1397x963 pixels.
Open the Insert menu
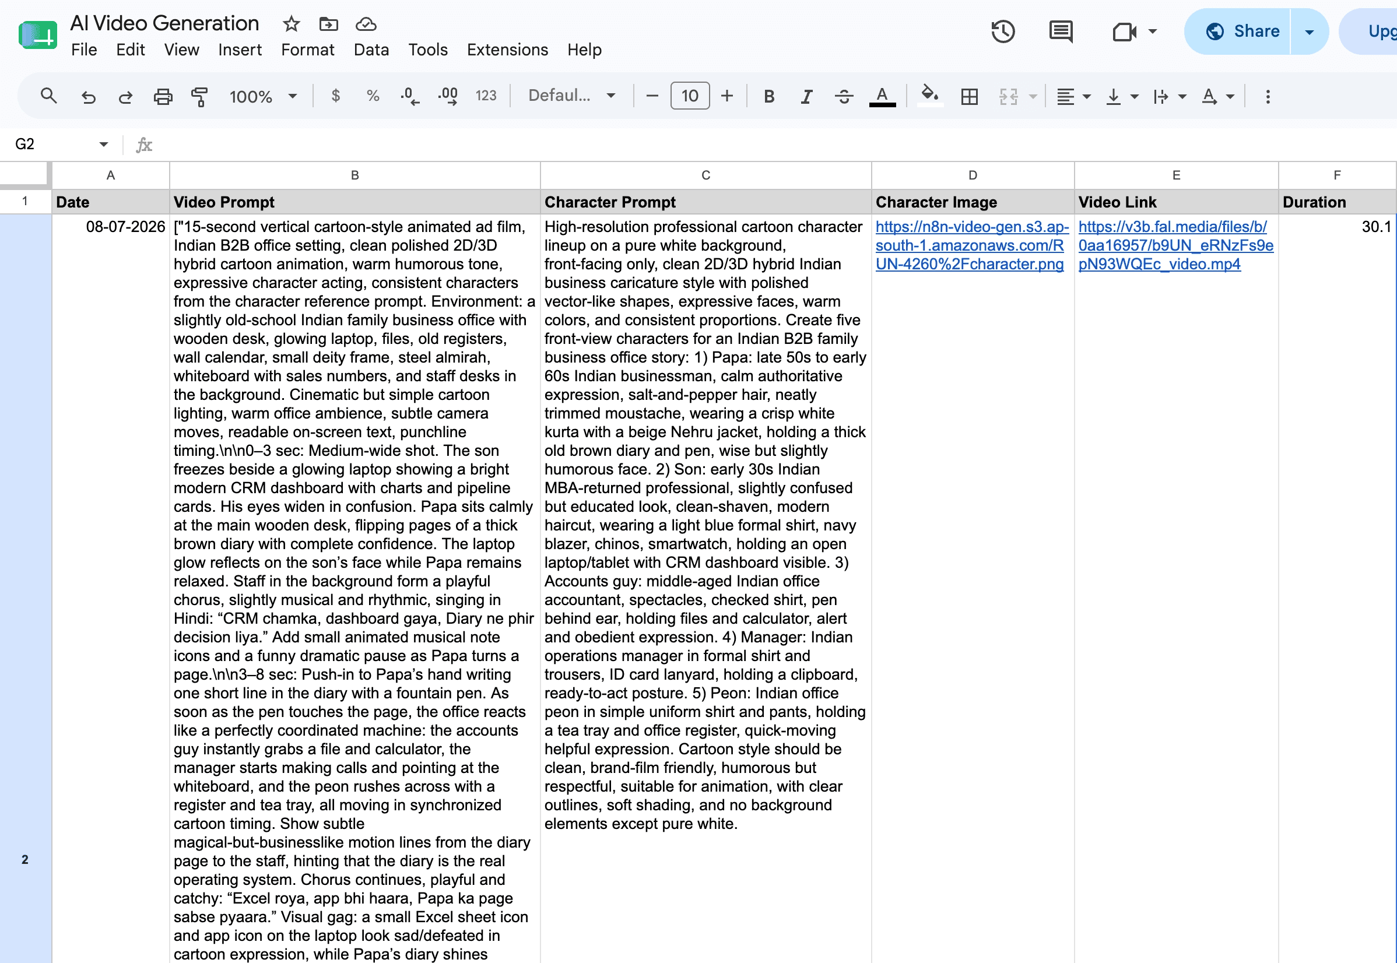240,50
